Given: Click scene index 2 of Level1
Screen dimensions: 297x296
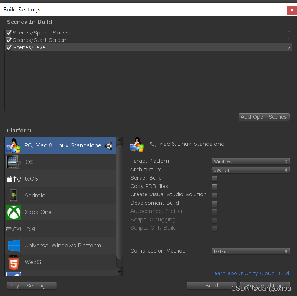Looking at the screenshot, I should tap(289, 47).
